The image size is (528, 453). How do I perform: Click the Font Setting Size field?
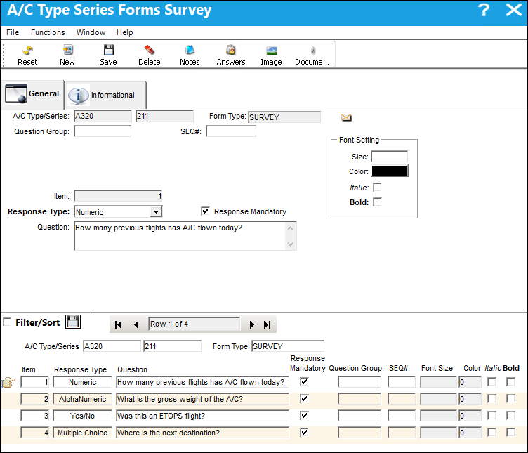(x=389, y=157)
